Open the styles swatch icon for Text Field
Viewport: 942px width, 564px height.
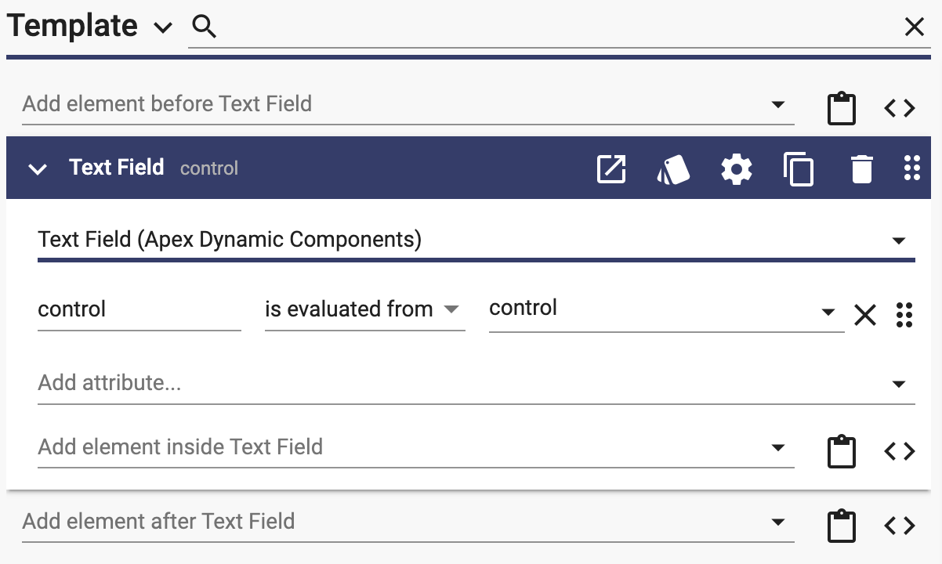point(673,169)
